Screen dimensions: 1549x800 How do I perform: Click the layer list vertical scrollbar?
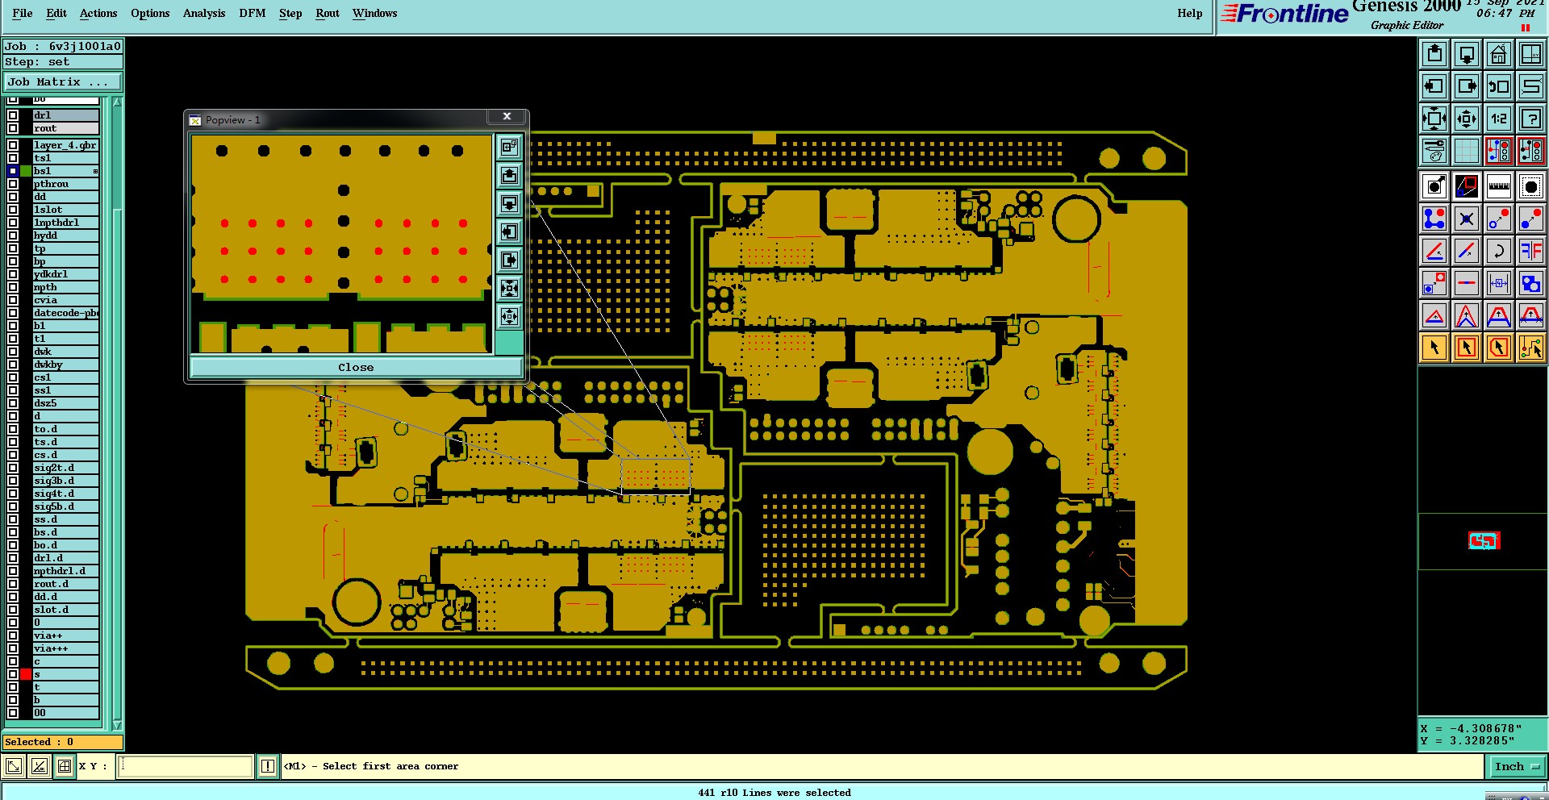117,414
